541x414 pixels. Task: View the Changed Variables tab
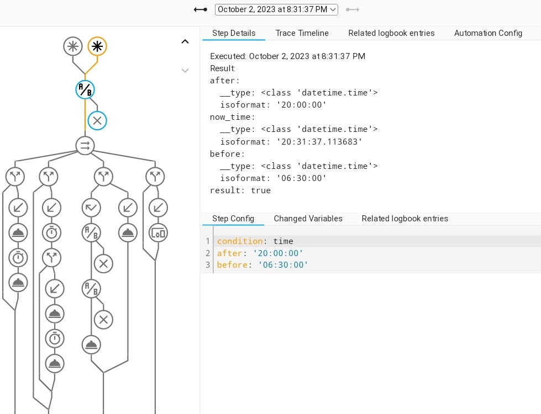pyautogui.click(x=308, y=219)
